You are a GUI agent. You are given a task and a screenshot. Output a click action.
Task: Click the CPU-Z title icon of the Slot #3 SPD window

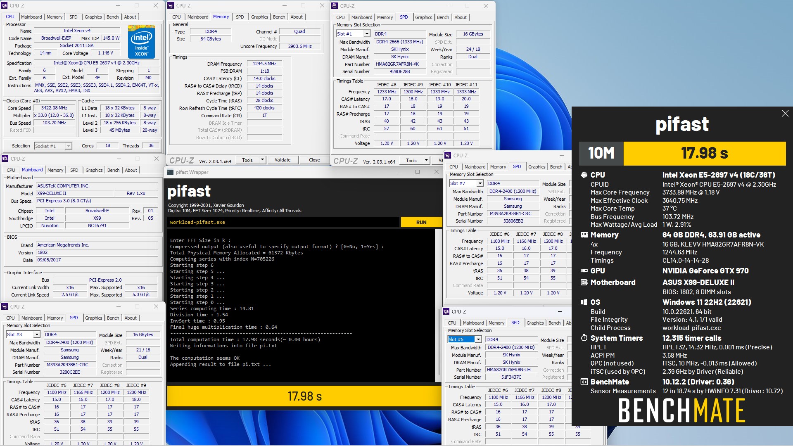pos(5,306)
